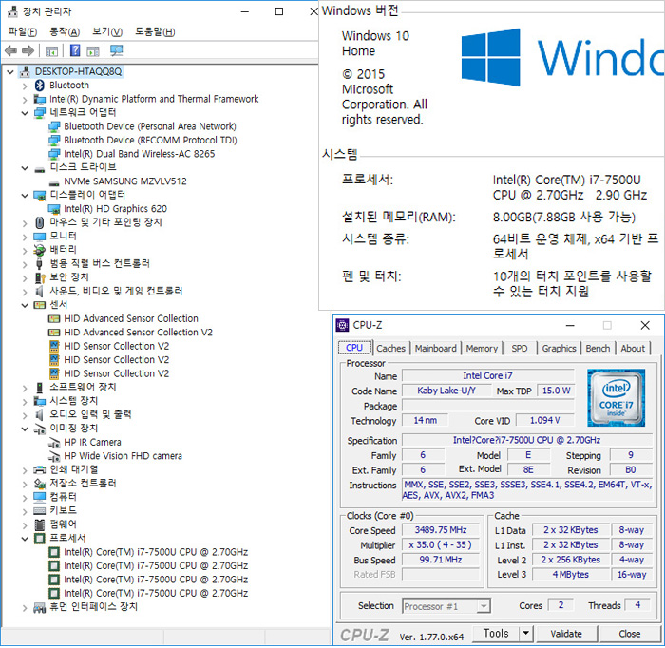
Task: Click the 배터리 battery category icon
Action: 40,250
